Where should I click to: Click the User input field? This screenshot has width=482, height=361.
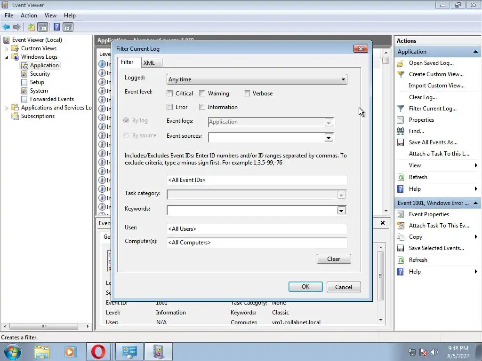(x=257, y=229)
